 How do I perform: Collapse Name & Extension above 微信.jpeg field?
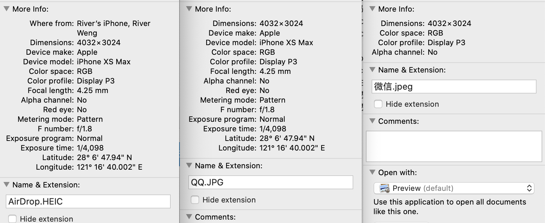click(x=372, y=70)
